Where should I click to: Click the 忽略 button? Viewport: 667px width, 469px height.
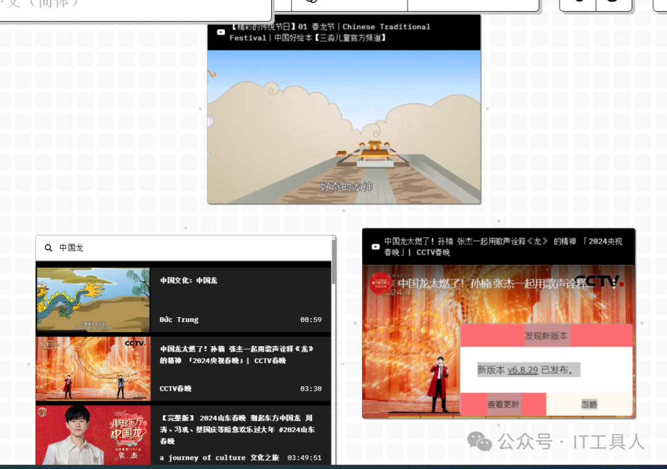(x=589, y=404)
